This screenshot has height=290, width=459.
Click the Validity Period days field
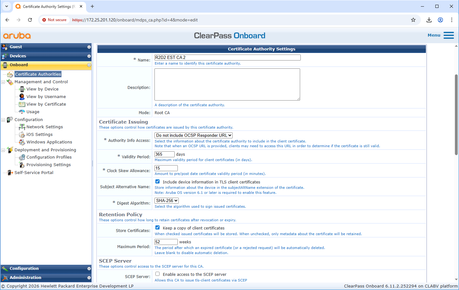pos(164,154)
